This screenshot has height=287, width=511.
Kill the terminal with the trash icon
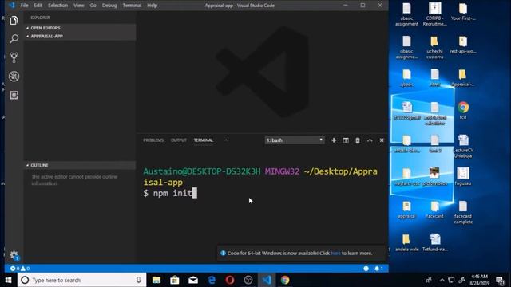[358, 140]
